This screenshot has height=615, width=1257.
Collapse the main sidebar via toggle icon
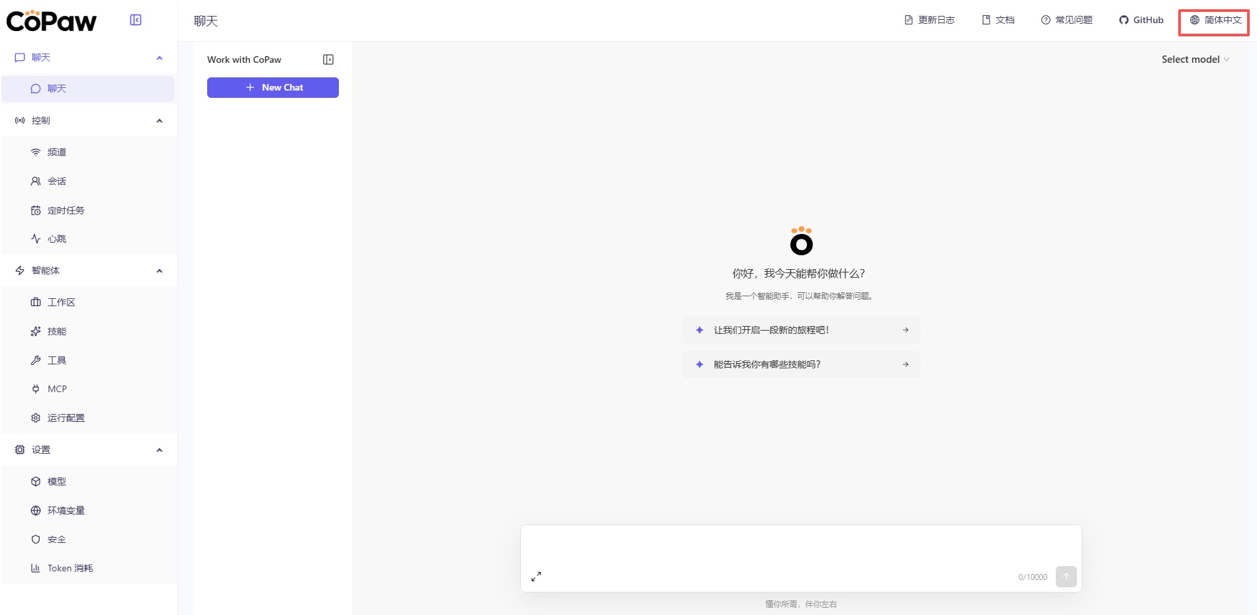click(x=136, y=20)
